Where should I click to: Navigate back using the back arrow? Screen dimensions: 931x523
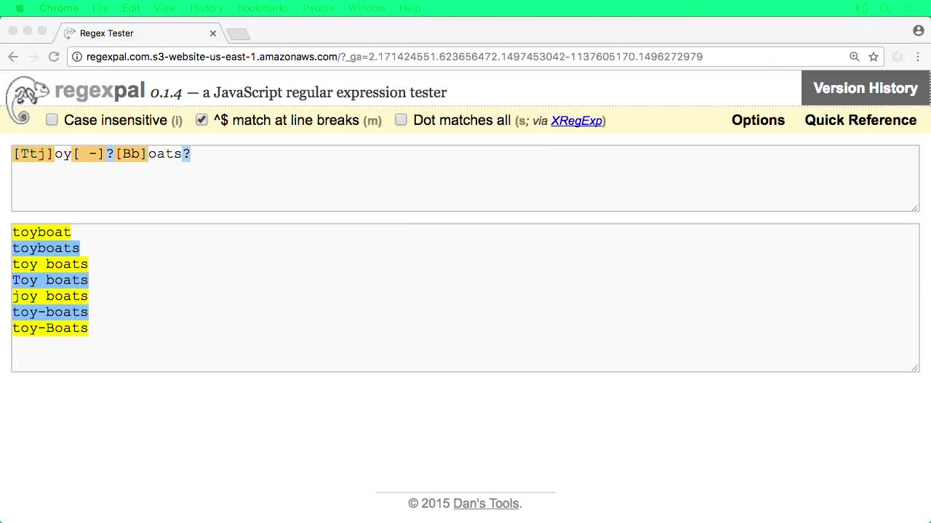tap(12, 56)
